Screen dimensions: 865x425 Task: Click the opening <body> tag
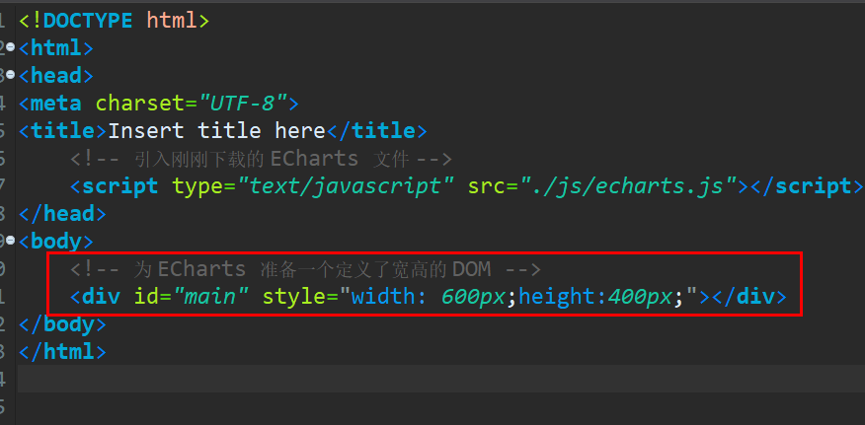coord(55,242)
